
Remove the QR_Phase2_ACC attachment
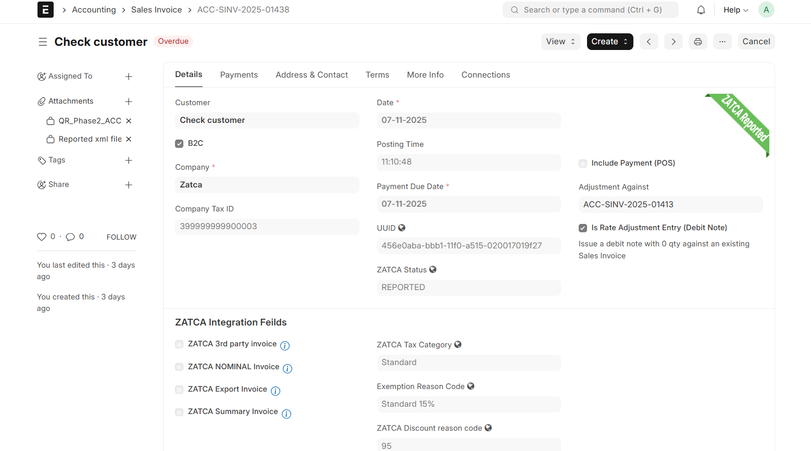click(129, 121)
